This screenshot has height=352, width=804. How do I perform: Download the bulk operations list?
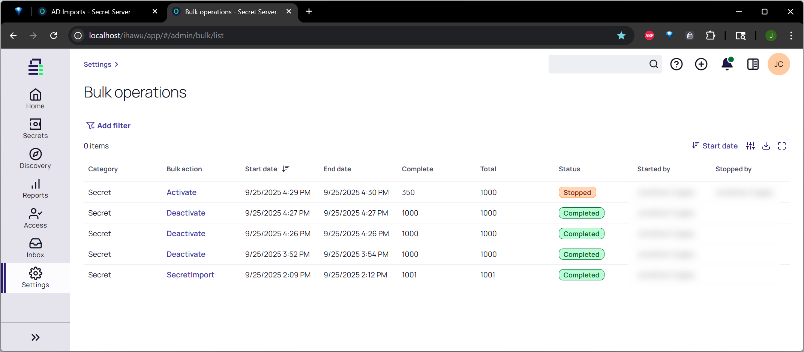(766, 146)
